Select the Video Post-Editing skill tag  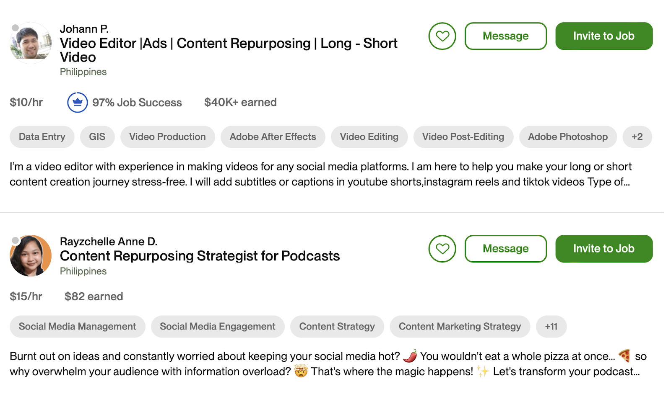[x=463, y=137]
